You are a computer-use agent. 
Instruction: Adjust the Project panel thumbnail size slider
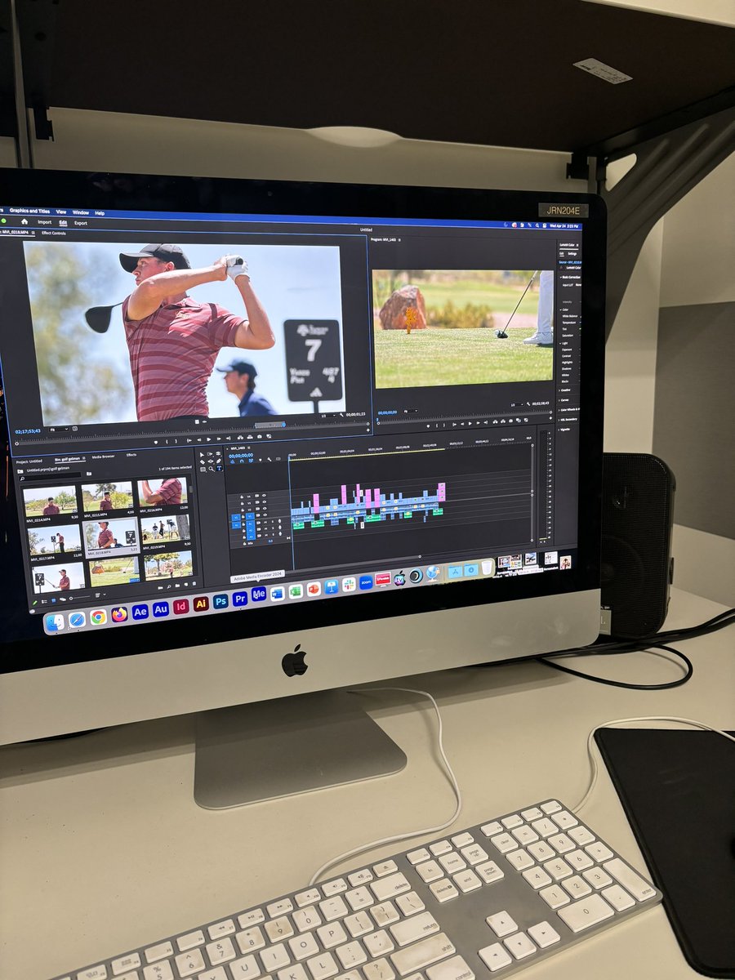pyautogui.click(x=80, y=598)
